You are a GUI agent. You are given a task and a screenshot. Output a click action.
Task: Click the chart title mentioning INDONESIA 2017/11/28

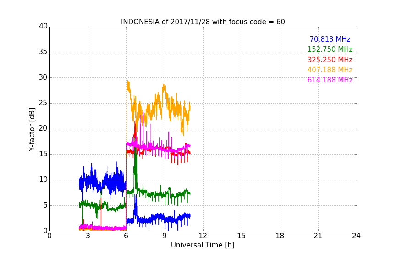(203, 22)
